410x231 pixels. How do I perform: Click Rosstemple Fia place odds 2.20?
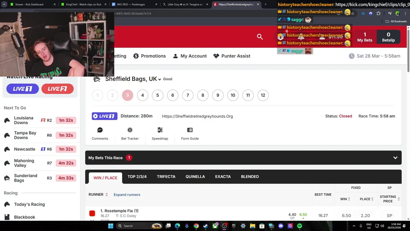point(365,216)
